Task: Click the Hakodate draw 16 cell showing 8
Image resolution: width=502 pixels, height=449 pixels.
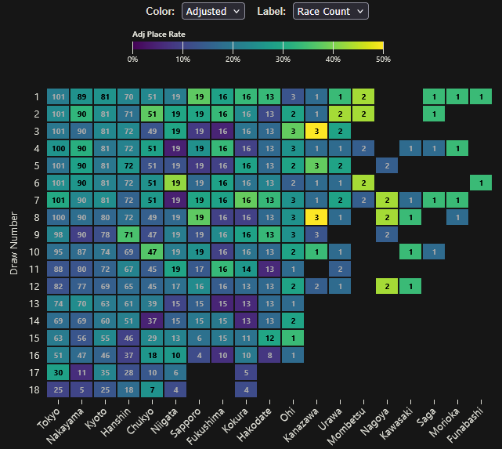Action: point(269,355)
